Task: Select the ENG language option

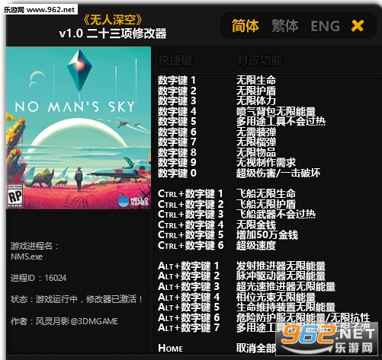Action: pos(325,26)
